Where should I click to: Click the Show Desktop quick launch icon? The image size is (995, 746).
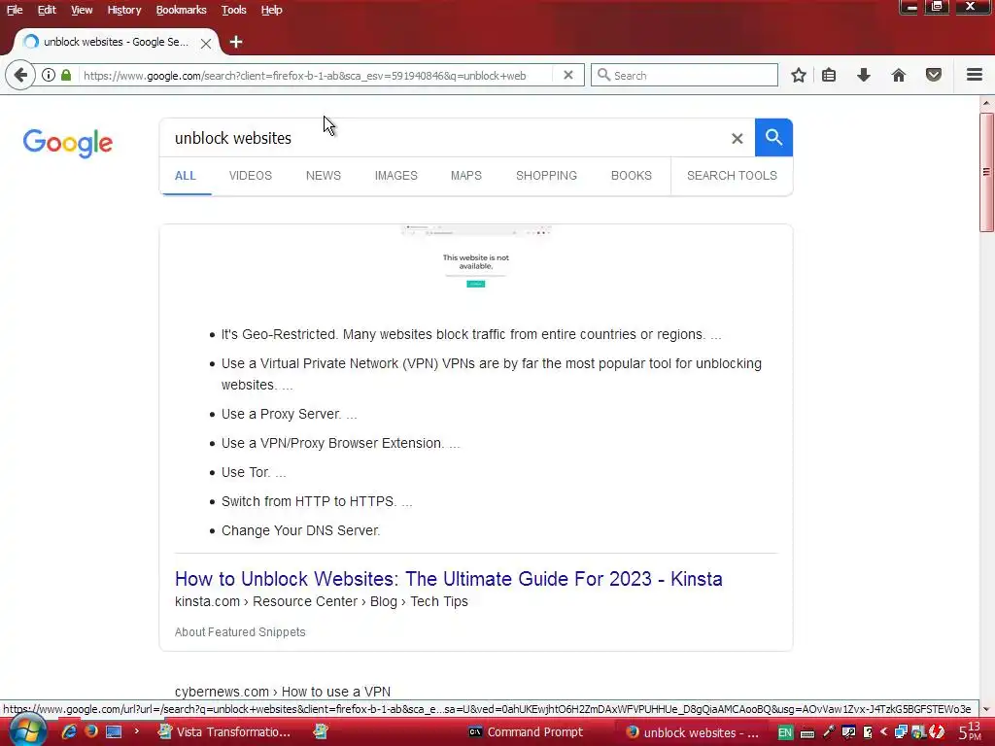[115, 731]
